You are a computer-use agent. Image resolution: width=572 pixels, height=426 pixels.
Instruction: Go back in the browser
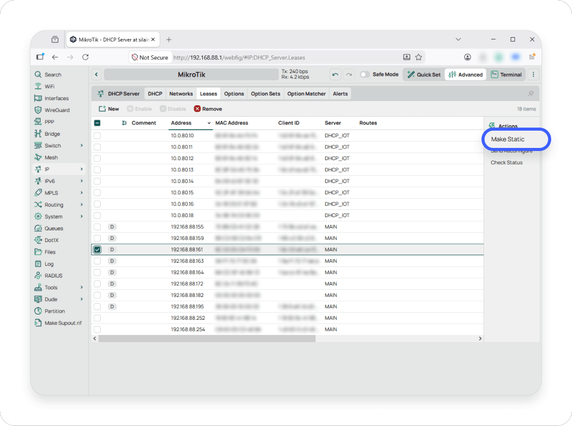55,57
